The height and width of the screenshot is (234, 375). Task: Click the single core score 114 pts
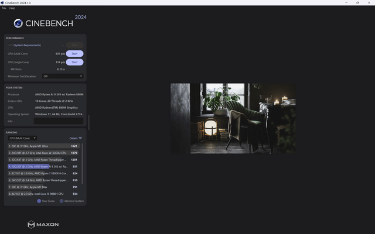(x=60, y=63)
